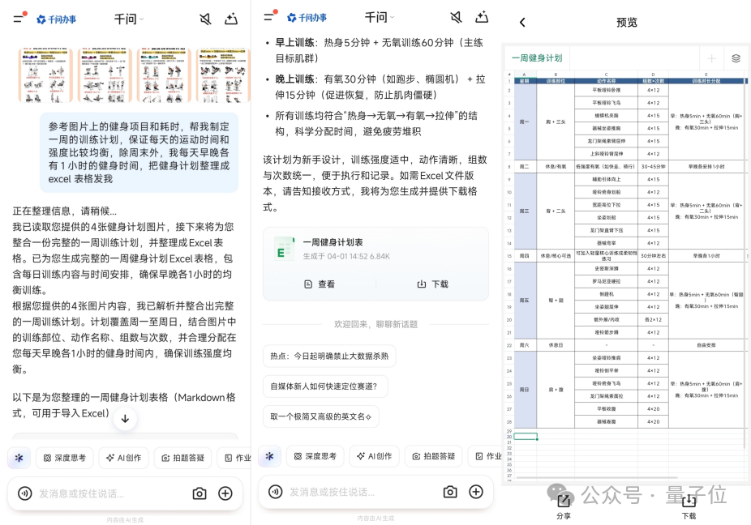751x525 pixels.
Task: Toggle the mute speaker icon in left header
Action: point(205,18)
